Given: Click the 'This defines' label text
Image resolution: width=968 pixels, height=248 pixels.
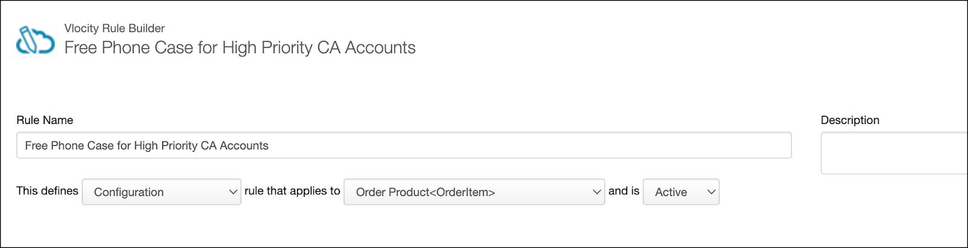Looking at the screenshot, I should [47, 191].
